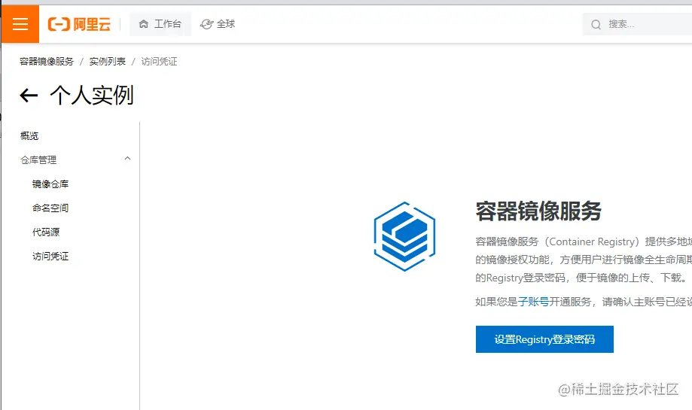Click the back arrow beside 个人实例
Image resolution: width=692 pixels, height=410 pixels.
tap(29, 96)
